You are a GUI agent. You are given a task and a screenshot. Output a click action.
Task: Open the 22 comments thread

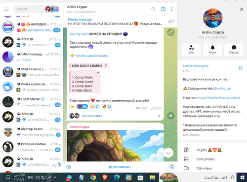pyautogui.click(x=92, y=116)
